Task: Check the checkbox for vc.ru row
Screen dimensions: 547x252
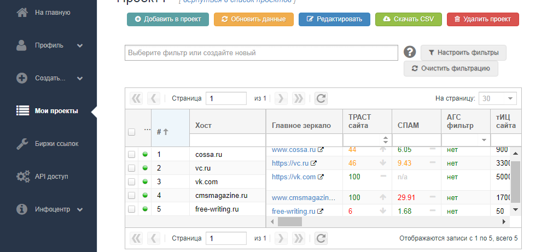Action: [x=131, y=168]
